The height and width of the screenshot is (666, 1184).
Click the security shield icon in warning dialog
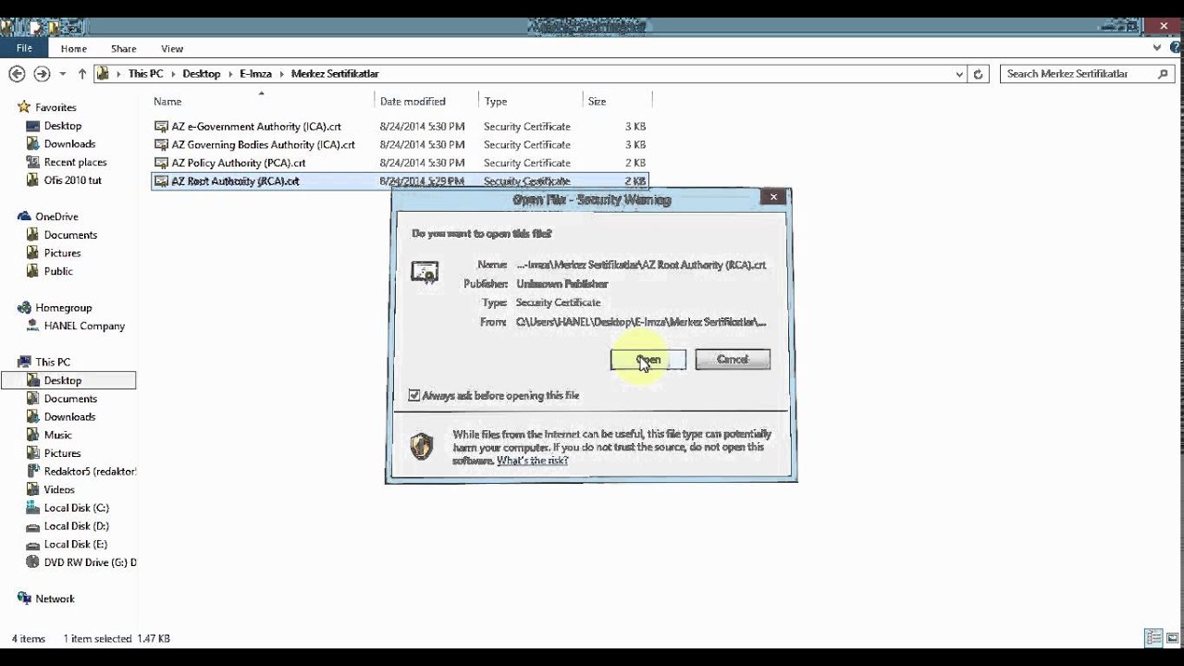[422, 446]
